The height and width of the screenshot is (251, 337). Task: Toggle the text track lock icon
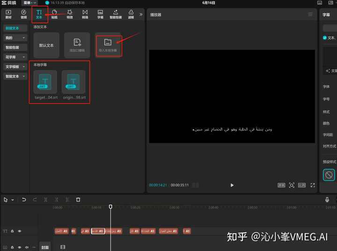(13, 231)
